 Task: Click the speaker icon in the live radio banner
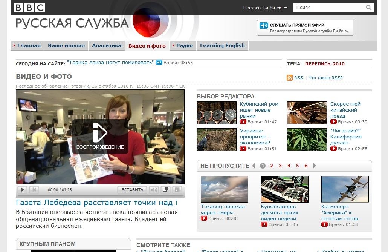[264, 25]
